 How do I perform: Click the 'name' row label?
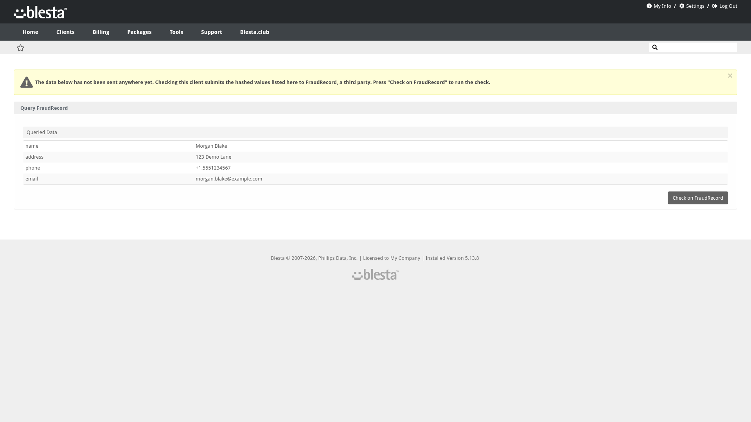click(x=32, y=146)
